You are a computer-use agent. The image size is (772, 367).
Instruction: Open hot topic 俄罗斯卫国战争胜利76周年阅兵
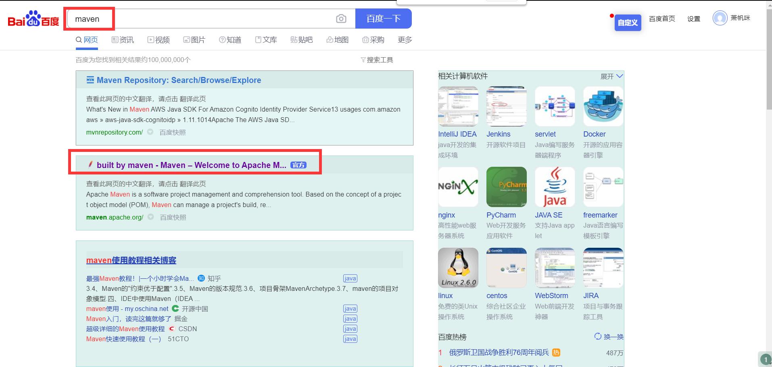click(499, 352)
